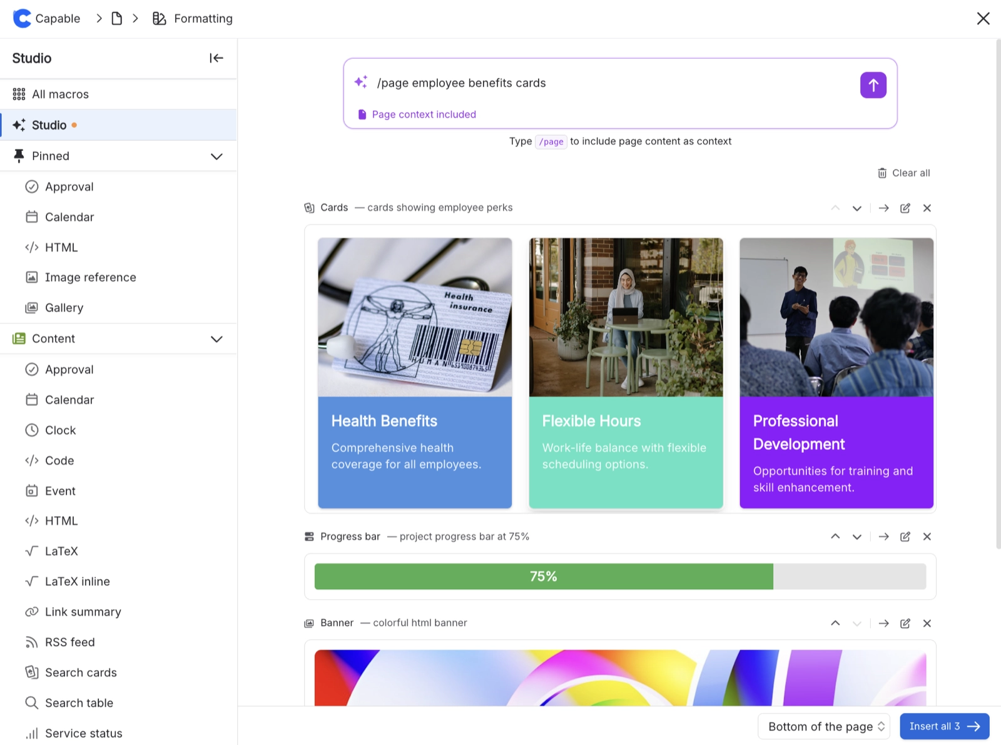Select All macros in sidebar
Screen dimensions: 1001x745
click(x=118, y=94)
